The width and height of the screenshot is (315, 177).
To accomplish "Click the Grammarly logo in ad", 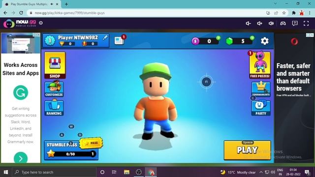I will (21, 92).
